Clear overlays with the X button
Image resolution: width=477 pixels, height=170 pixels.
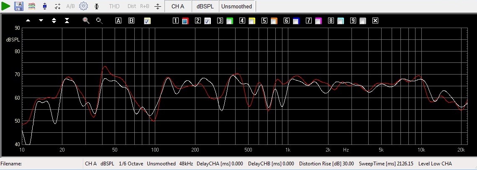click(375, 21)
